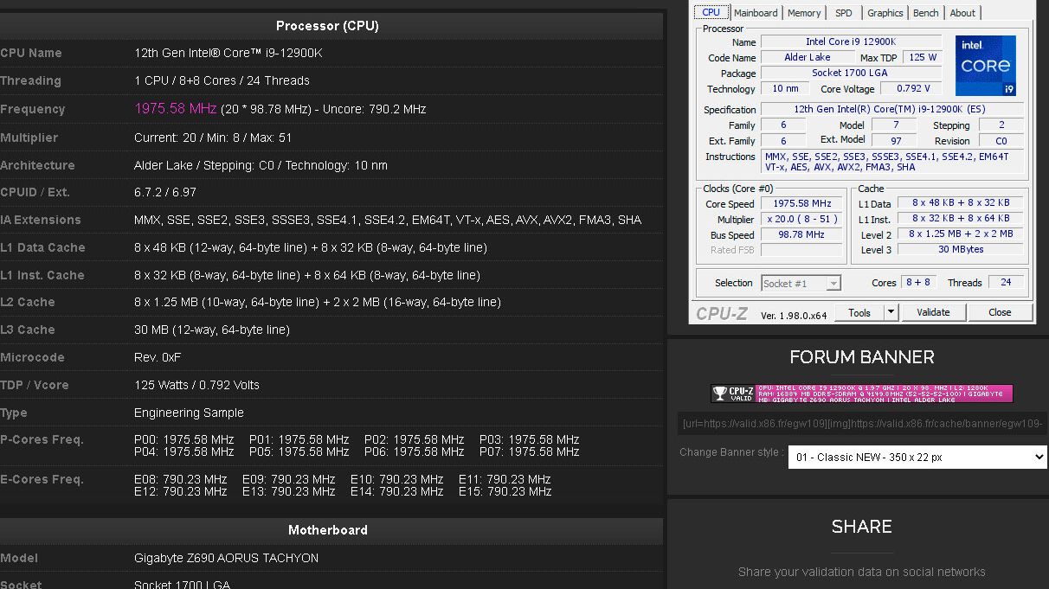Switch to the Bench tab
The width and height of the screenshot is (1049, 589).
(x=926, y=13)
